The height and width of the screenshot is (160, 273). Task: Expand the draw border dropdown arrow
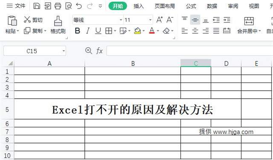[x=129, y=31]
